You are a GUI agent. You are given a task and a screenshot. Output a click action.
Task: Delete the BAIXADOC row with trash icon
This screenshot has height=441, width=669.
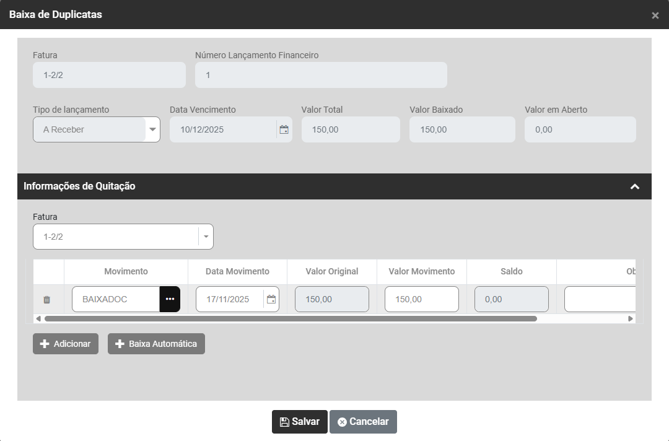click(x=46, y=300)
